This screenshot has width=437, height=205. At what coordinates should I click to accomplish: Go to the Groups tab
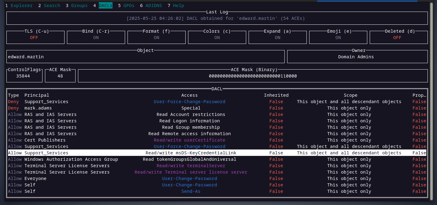[x=79, y=5]
